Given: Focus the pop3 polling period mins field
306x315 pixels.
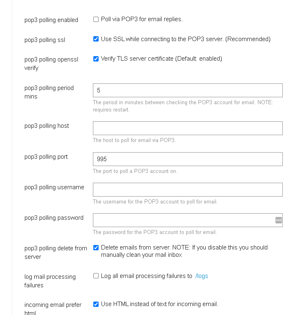Looking at the screenshot, I should 188,90.
